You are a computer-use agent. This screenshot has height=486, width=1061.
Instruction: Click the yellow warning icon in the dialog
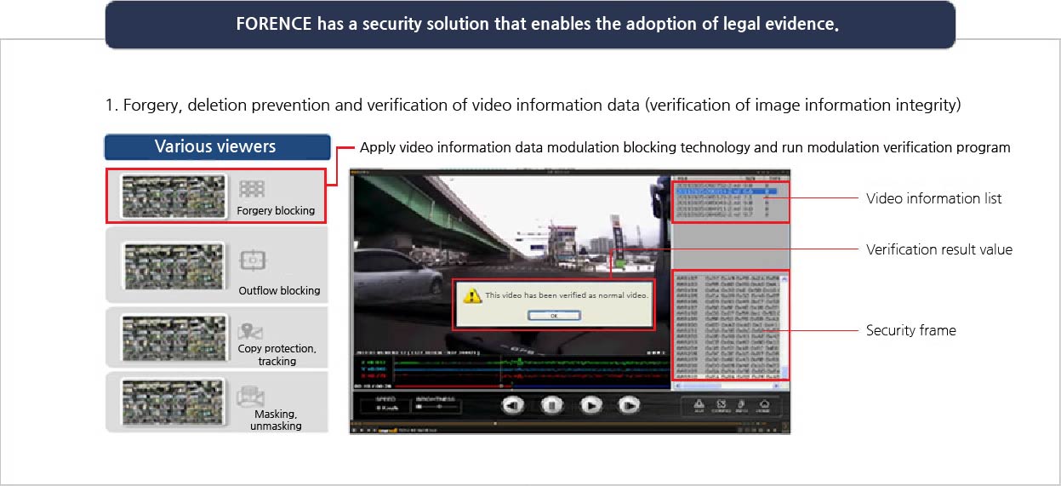pyautogui.click(x=471, y=295)
